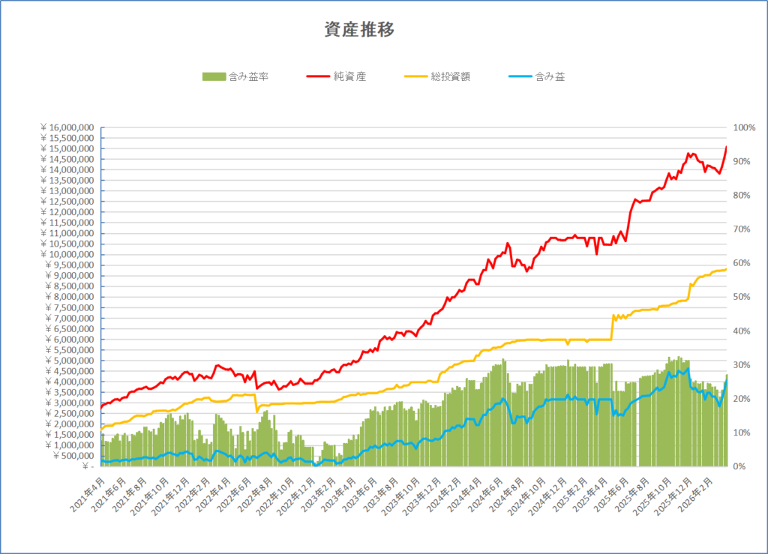Click the ¥10,000,000 left axis label

(67, 254)
